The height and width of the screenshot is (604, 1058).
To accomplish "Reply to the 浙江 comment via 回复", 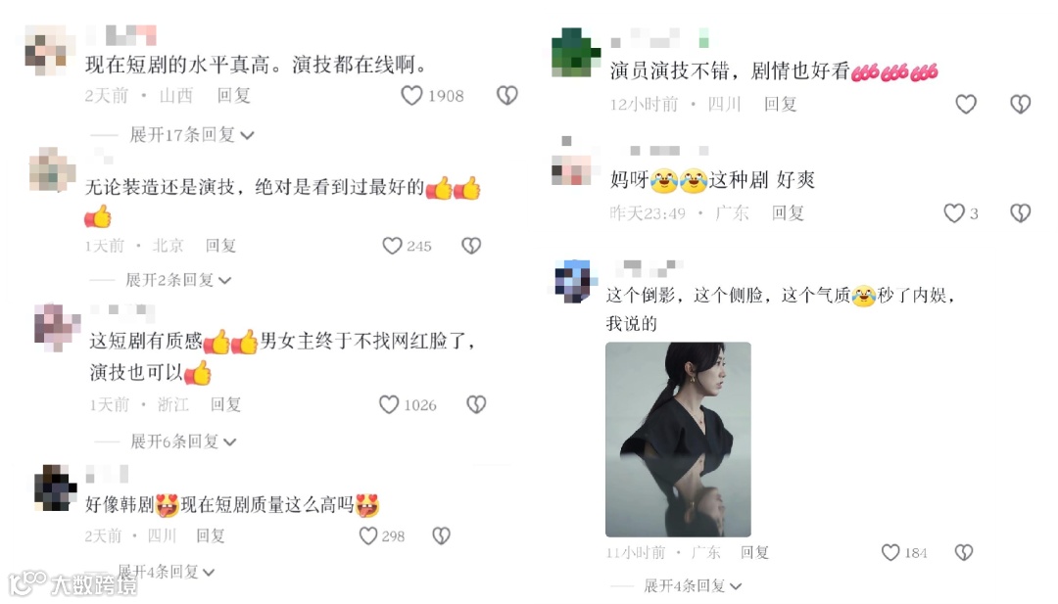I will (225, 404).
